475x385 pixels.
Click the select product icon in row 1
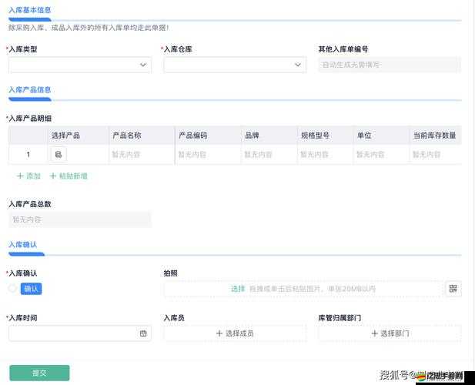pyautogui.click(x=59, y=155)
